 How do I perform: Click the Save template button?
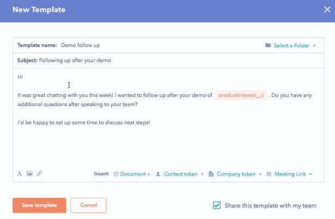tap(39, 205)
